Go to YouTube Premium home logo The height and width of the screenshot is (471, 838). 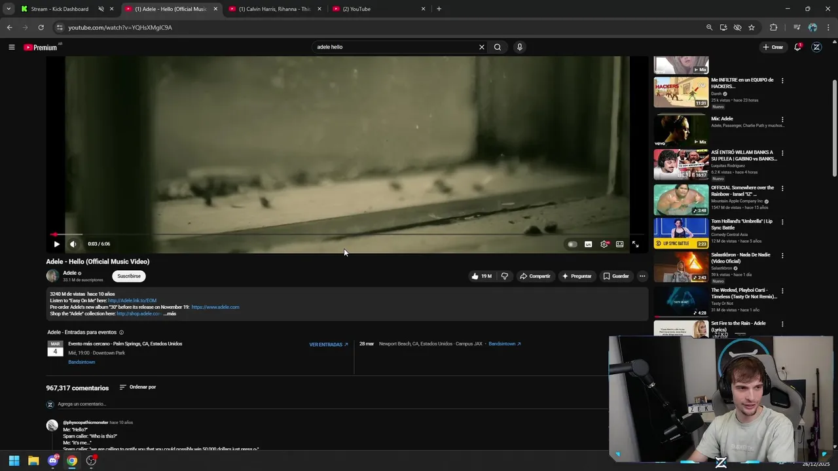point(41,47)
